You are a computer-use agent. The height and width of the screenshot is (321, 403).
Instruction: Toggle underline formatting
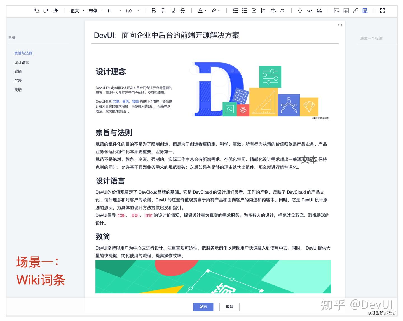coord(173,11)
